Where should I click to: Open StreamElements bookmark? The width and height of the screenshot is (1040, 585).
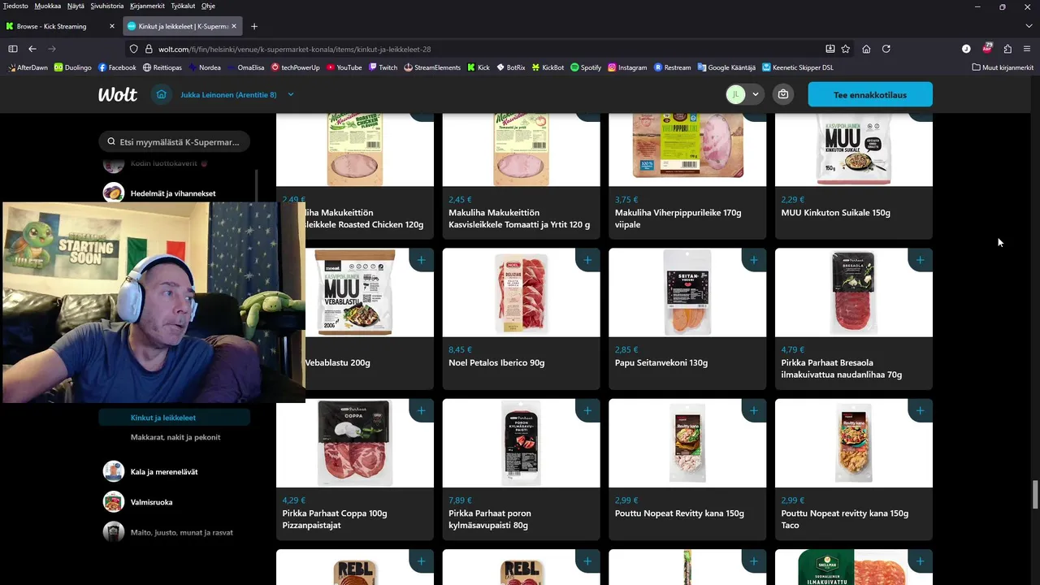(431, 67)
